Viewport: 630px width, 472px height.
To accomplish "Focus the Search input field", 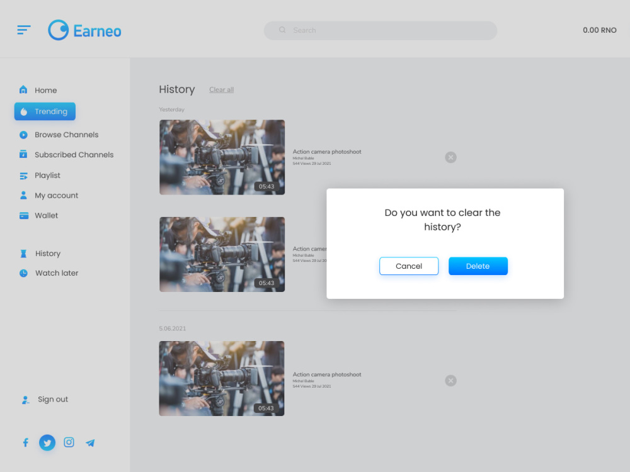I will [x=380, y=30].
